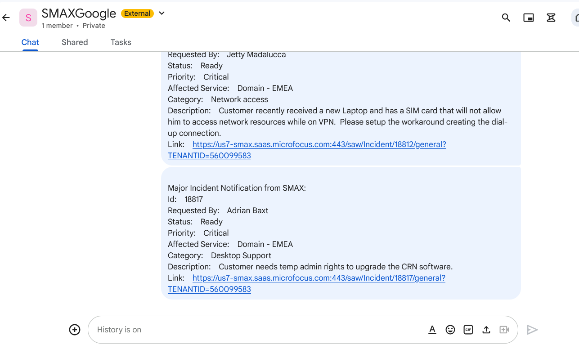The image size is (579, 349).
Task: Click 'Major Incident Notification from SMAX:' heading
Action: 237,188
